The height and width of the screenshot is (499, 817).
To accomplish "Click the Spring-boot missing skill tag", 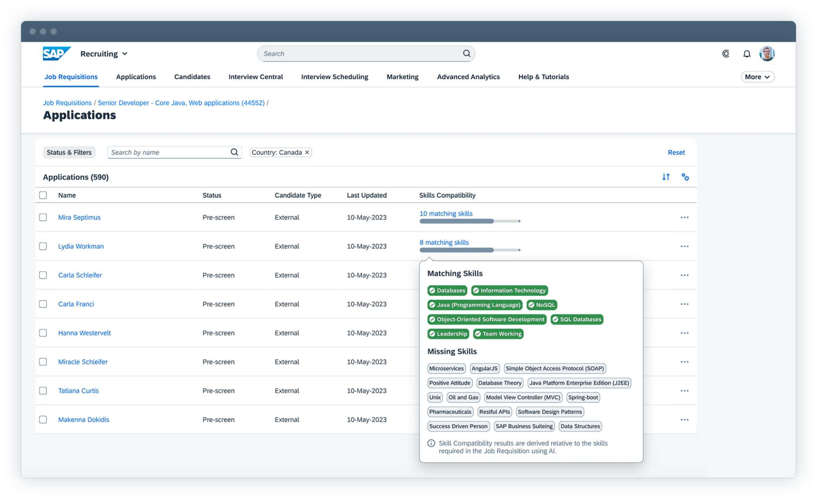I will pos(583,397).
